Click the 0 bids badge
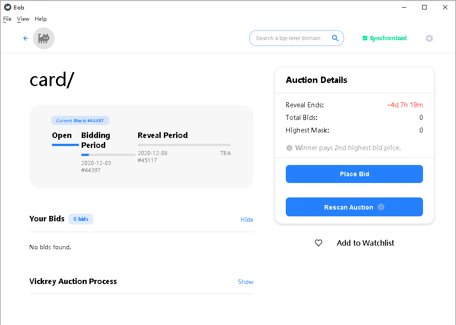The image size is (456, 325). 80,219
